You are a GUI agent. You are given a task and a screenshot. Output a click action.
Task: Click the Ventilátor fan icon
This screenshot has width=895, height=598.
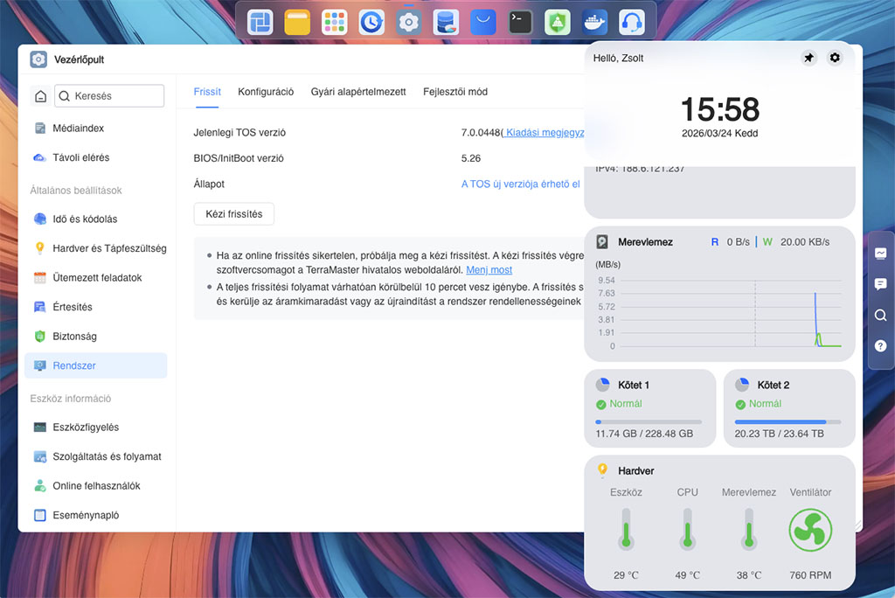click(x=810, y=530)
